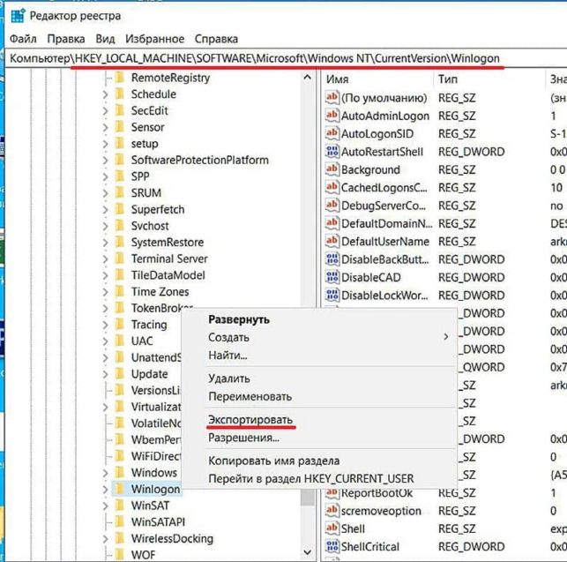This screenshot has width=567, height=562.
Task: Select the Tracing folder icon
Action: click(x=119, y=325)
